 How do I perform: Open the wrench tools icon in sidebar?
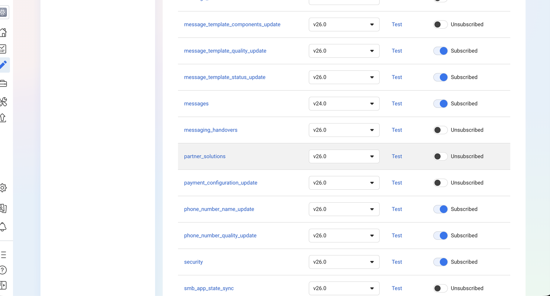[3, 101]
